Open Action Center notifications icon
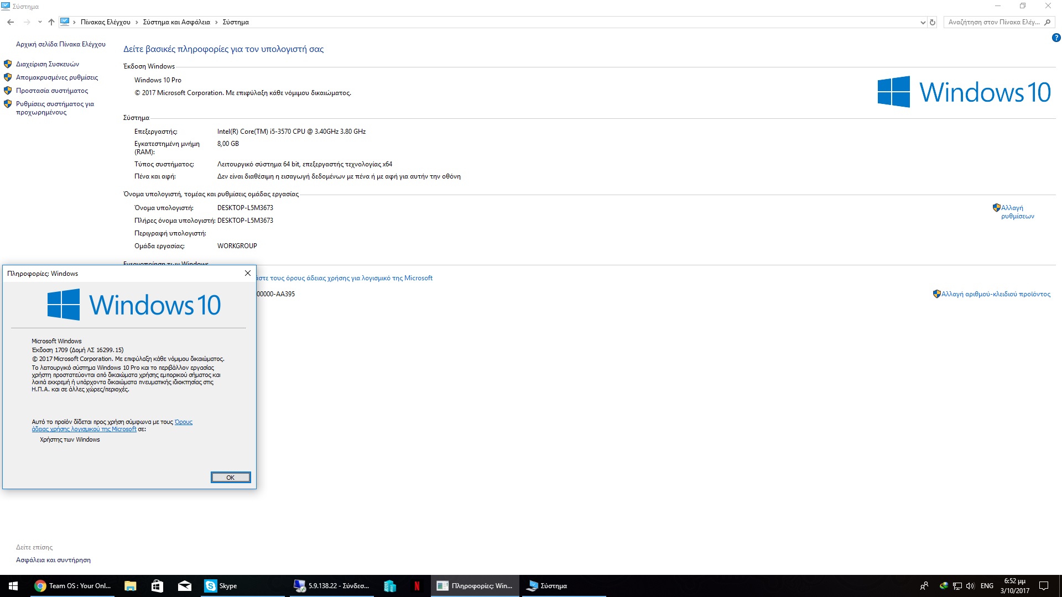Viewport: 1062px width, 597px height. coord(1044,586)
